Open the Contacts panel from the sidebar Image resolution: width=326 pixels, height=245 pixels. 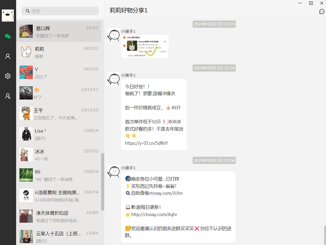(x=8, y=56)
